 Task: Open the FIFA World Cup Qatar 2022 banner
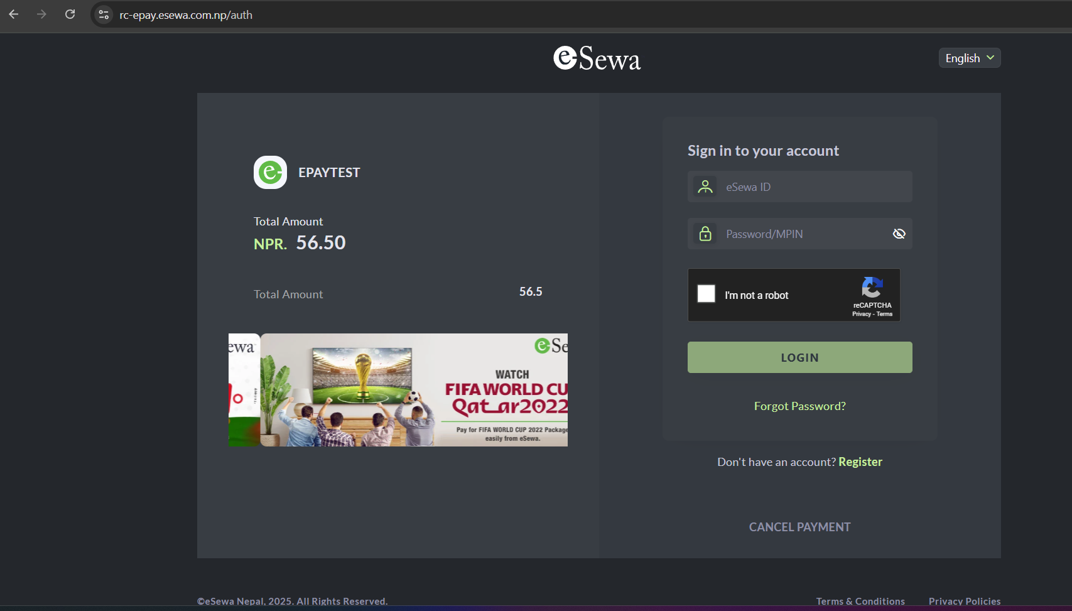point(414,390)
